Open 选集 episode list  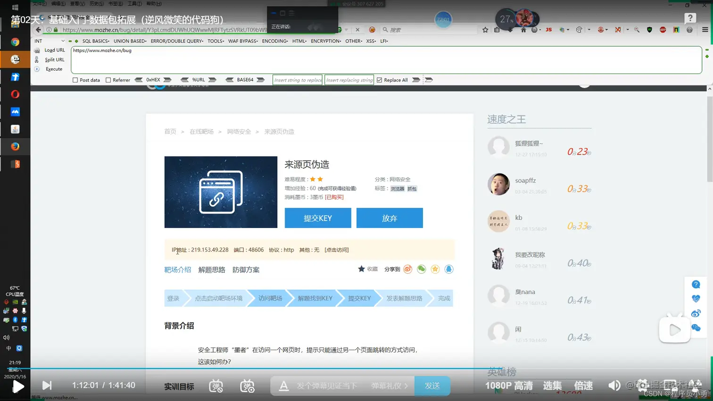click(552, 385)
